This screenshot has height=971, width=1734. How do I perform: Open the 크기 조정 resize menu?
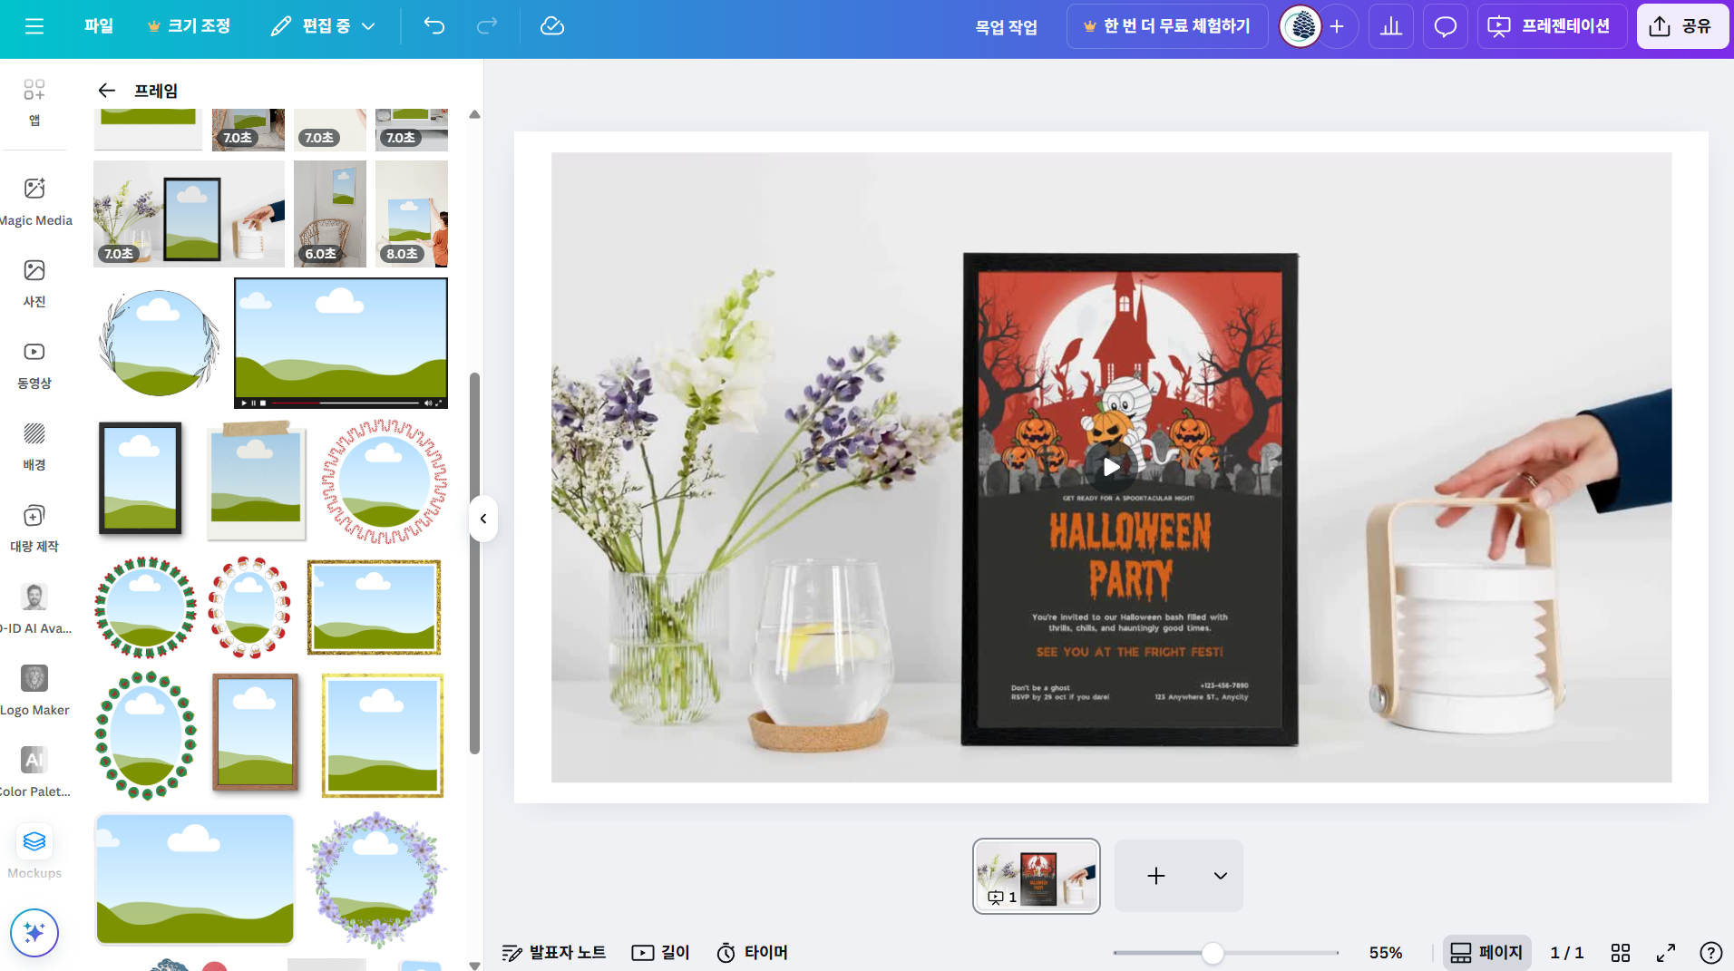coord(189,26)
